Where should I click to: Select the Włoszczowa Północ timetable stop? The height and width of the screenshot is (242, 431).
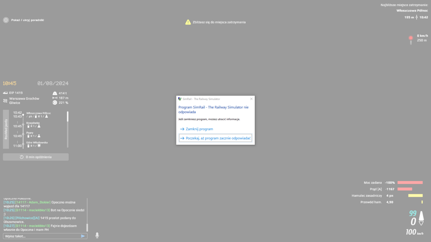(x=38, y=113)
